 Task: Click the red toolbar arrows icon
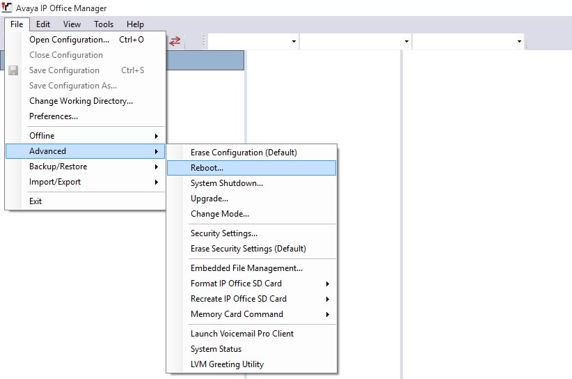click(175, 41)
